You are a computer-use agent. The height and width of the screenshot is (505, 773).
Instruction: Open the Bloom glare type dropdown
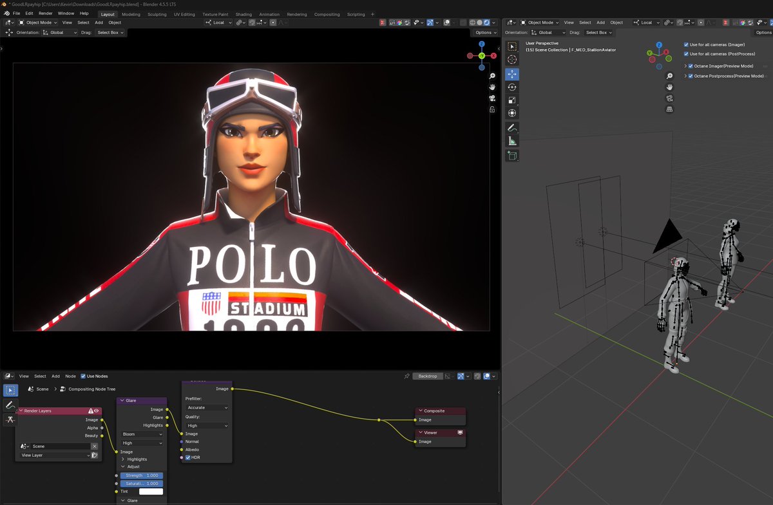142,434
